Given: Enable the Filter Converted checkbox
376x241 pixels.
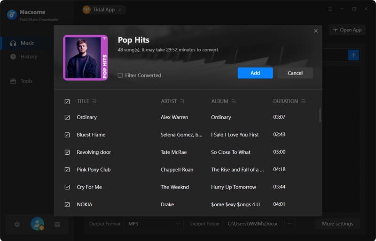Looking at the screenshot, I should click(x=120, y=75).
